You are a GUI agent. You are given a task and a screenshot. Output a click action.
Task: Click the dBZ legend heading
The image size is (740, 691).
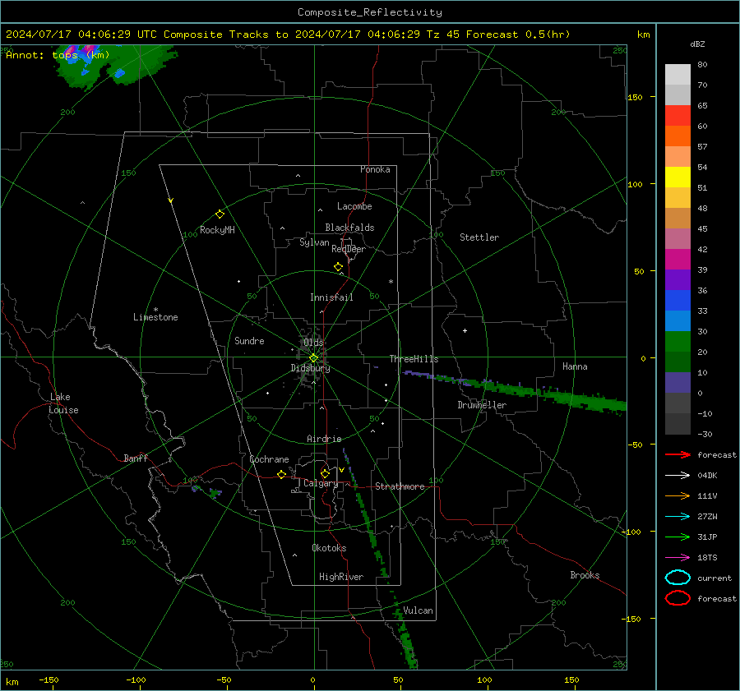coord(697,44)
